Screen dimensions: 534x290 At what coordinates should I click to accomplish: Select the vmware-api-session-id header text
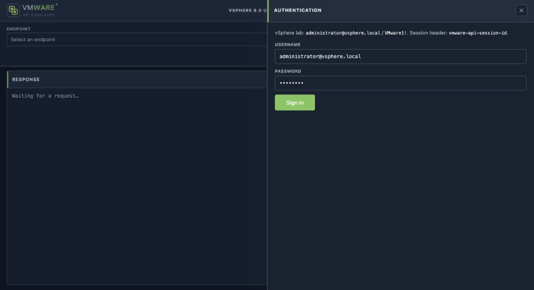(x=478, y=33)
